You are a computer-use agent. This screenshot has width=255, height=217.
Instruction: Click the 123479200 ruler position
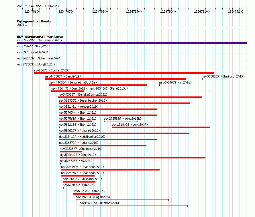236,11
